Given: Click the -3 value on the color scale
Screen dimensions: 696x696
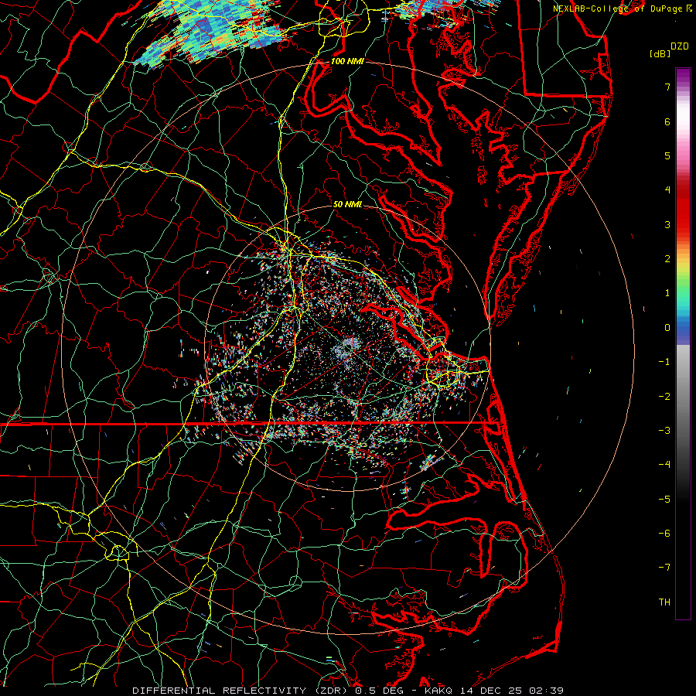Looking at the screenshot, I should click(x=664, y=431).
